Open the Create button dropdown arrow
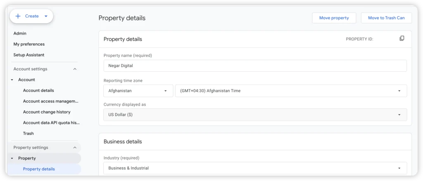The width and height of the screenshot is (423, 181). 46,16
